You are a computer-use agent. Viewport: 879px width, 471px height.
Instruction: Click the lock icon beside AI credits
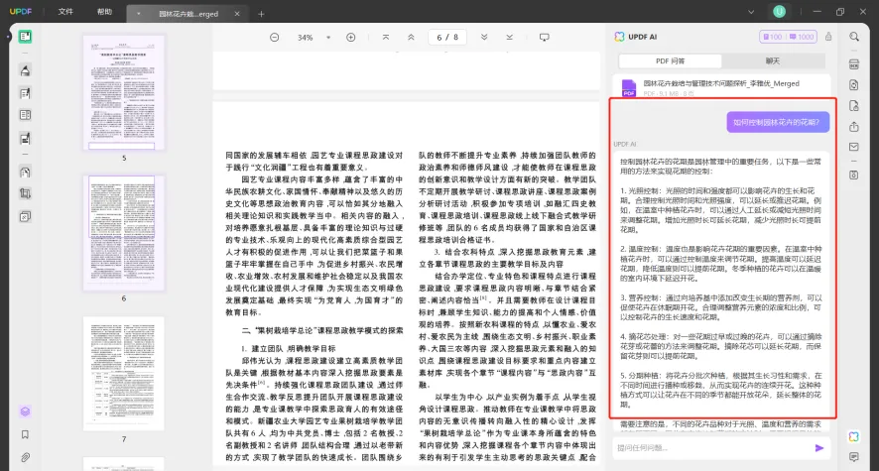point(828,37)
